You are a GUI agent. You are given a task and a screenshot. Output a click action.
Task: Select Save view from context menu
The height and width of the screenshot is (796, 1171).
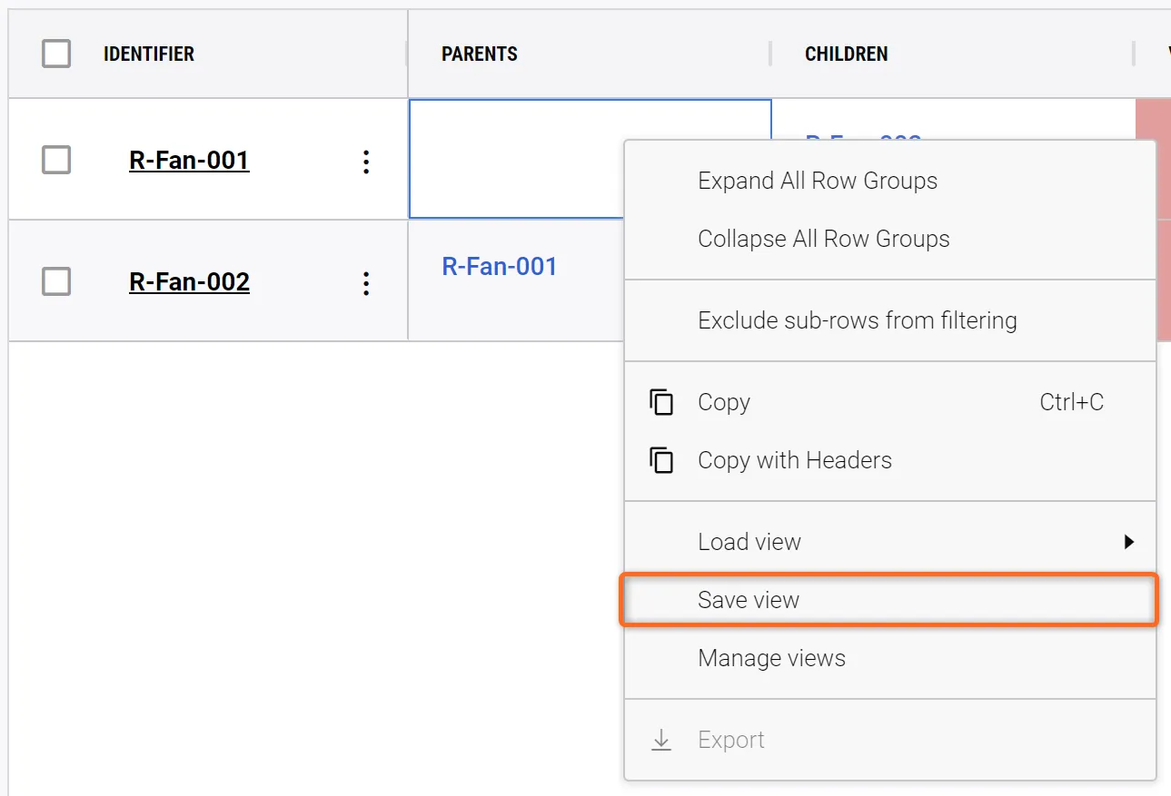click(x=749, y=600)
